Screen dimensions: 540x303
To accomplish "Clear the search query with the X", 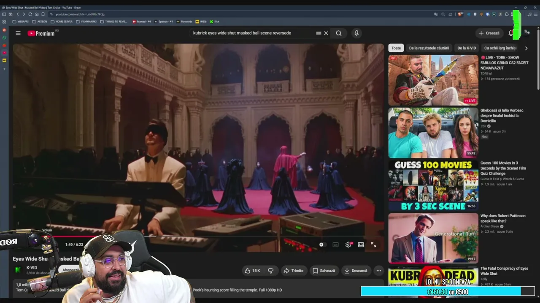I will tap(326, 33).
